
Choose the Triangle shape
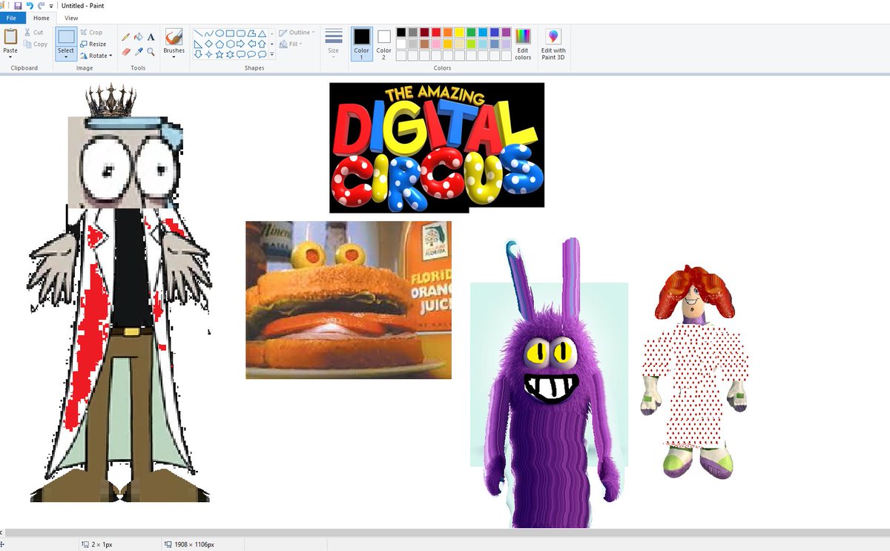pos(262,33)
